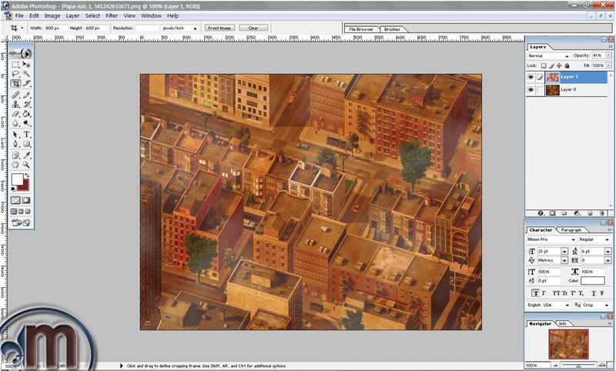Select the Paint Bucket tool
Screen dimensions: 616x371
[26, 114]
